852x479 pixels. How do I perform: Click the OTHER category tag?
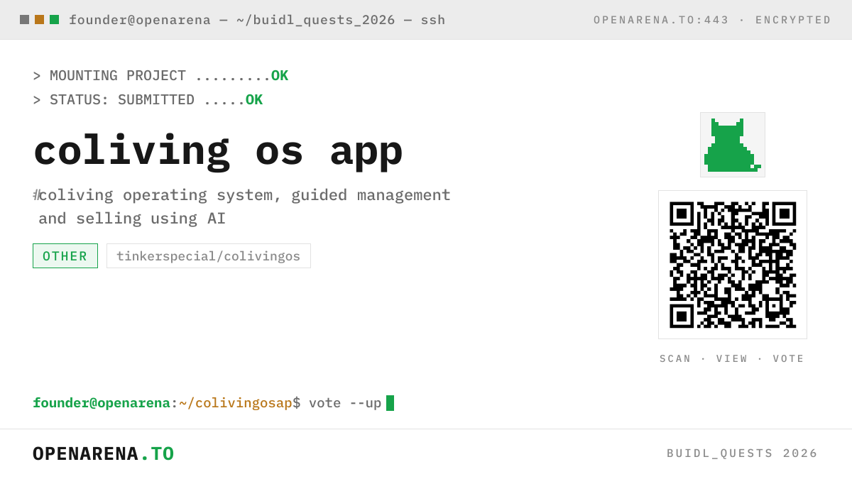coord(65,256)
